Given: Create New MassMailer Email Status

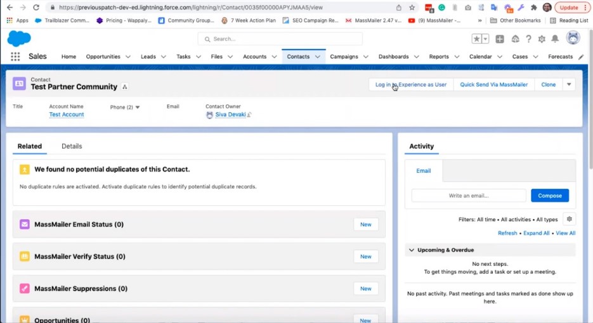Looking at the screenshot, I should coord(366,224).
